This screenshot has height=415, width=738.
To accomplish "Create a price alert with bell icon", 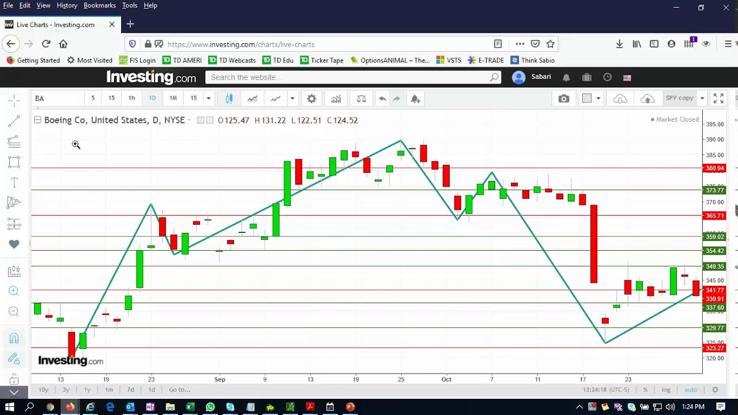I will 416,99.
